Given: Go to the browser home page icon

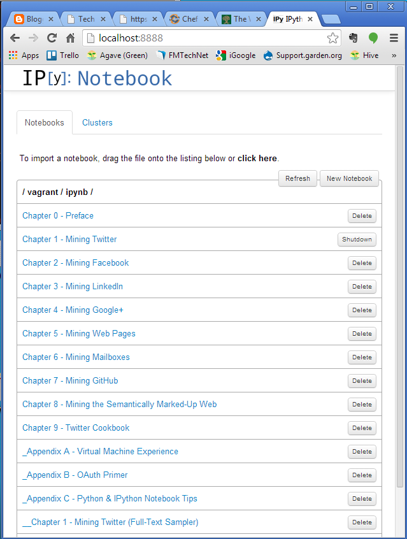Looking at the screenshot, I should tap(71, 38).
